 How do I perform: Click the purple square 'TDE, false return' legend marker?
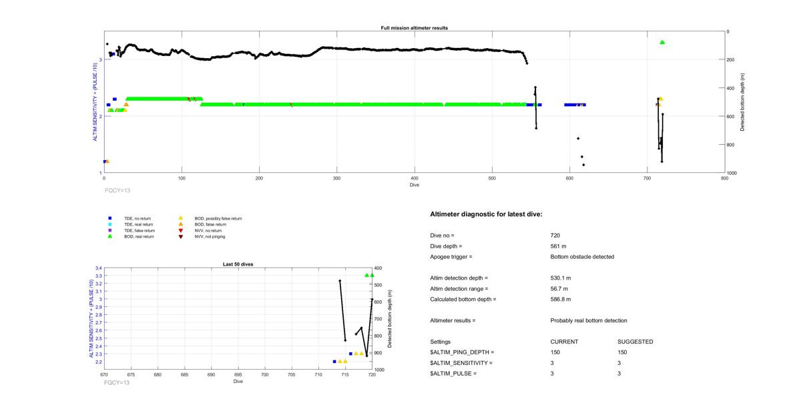coord(110,230)
